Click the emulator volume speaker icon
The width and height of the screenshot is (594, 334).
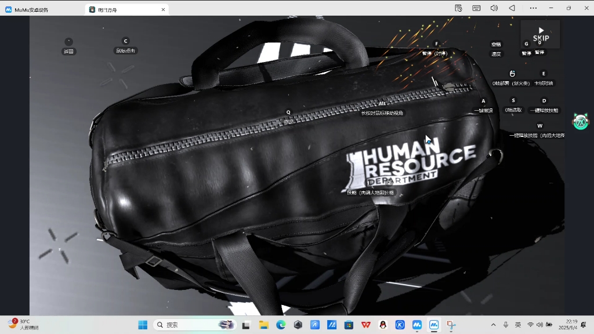[x=494, y=8]
